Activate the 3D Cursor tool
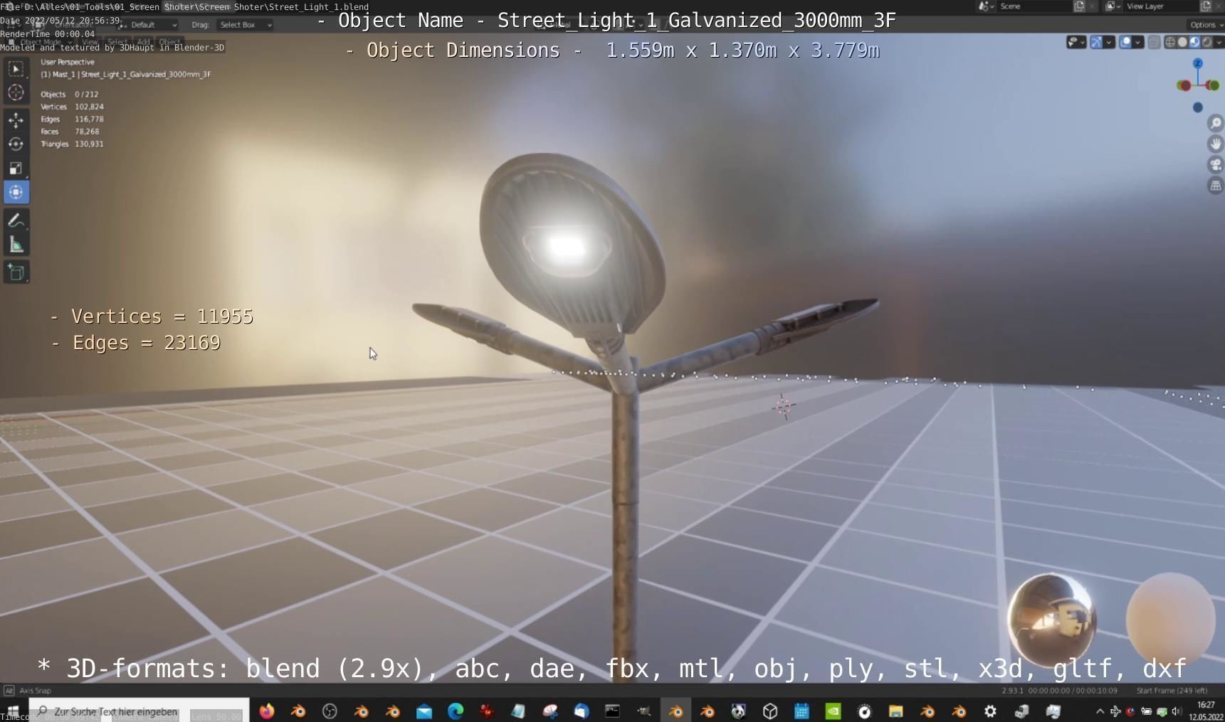 coord(16,92)
